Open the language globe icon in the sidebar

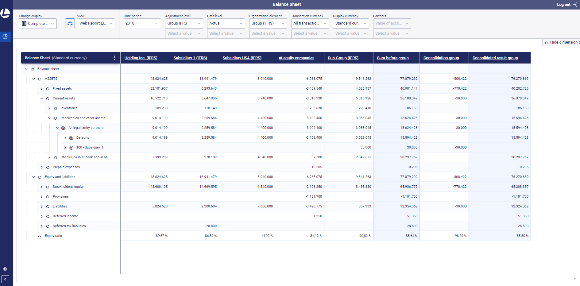(x=5, y=269)
